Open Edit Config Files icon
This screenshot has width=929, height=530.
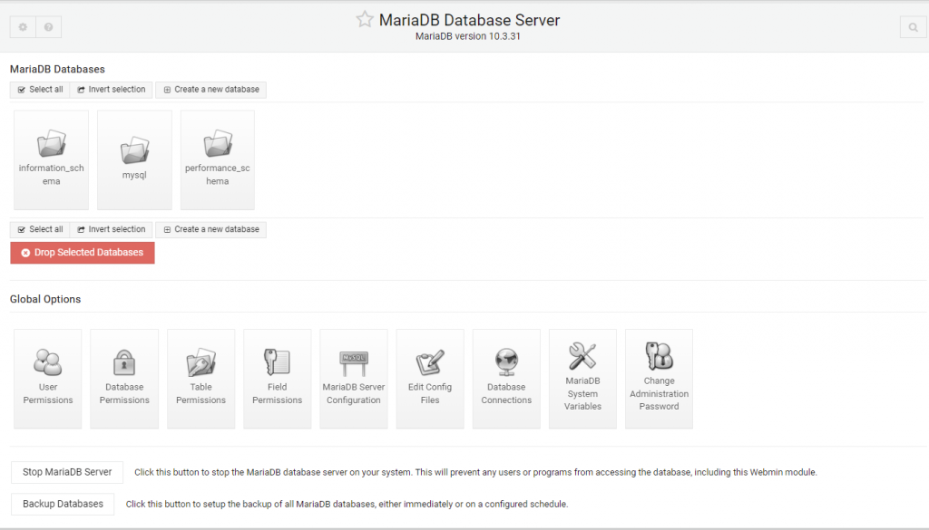430,362
